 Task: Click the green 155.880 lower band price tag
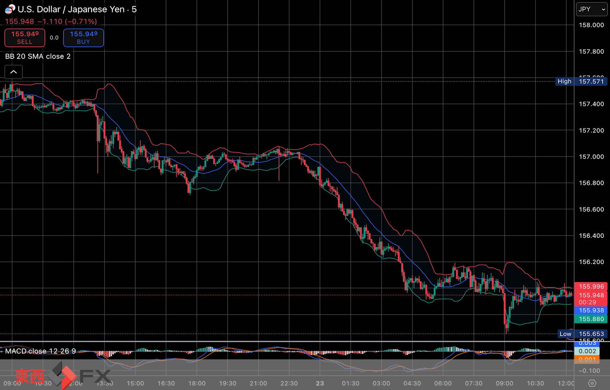coord(591,319)
